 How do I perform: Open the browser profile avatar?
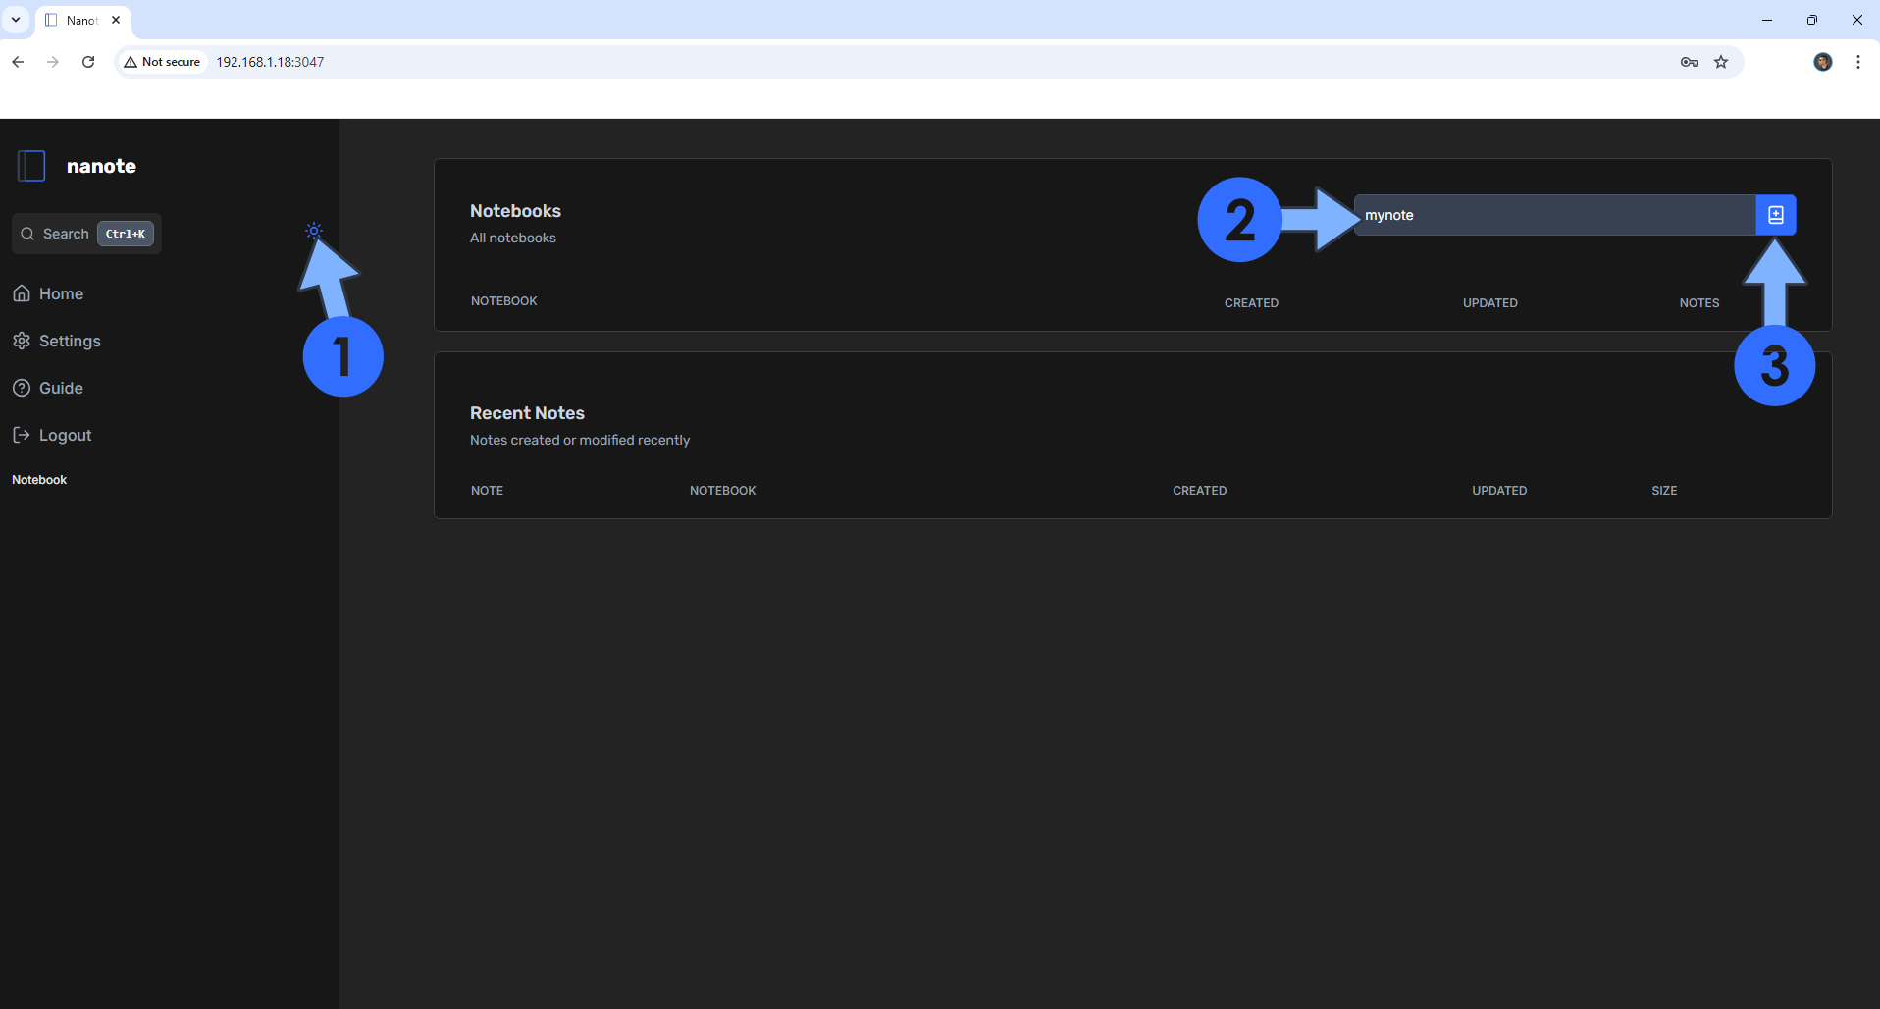1823,62
